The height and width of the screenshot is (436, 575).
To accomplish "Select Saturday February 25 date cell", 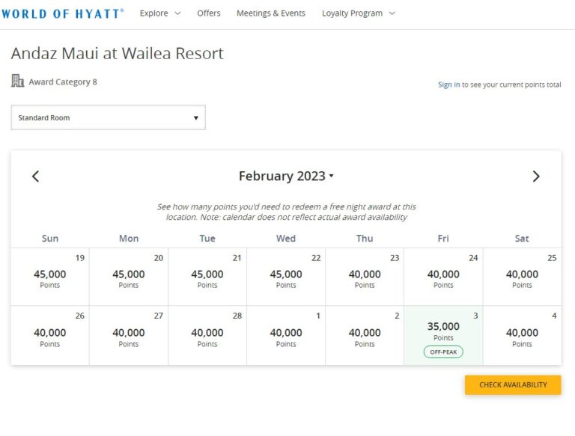I will click(x=522, y=277).
